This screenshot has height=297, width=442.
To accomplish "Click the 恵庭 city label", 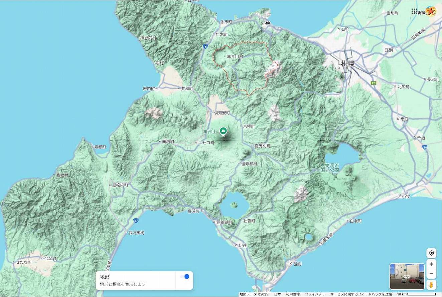I will [405, 118].
